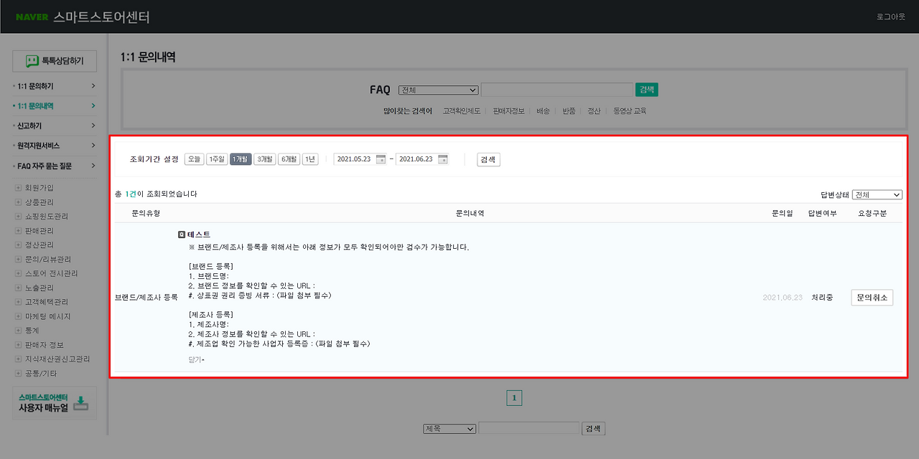Open the start date calendar picker icon
The height and width of the screenshot is (459, 919).
pos(381,159)
